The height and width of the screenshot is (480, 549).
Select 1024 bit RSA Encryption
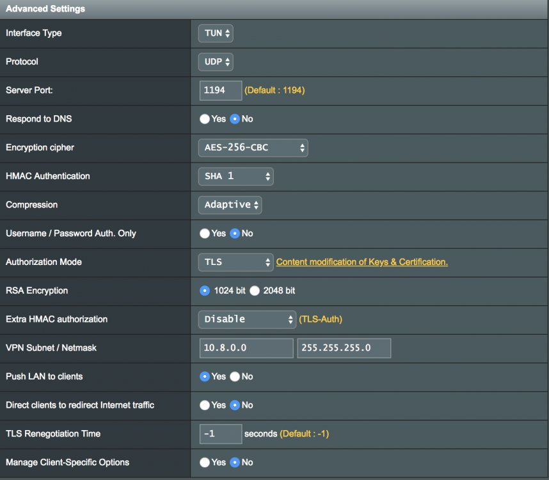(205, 291)
